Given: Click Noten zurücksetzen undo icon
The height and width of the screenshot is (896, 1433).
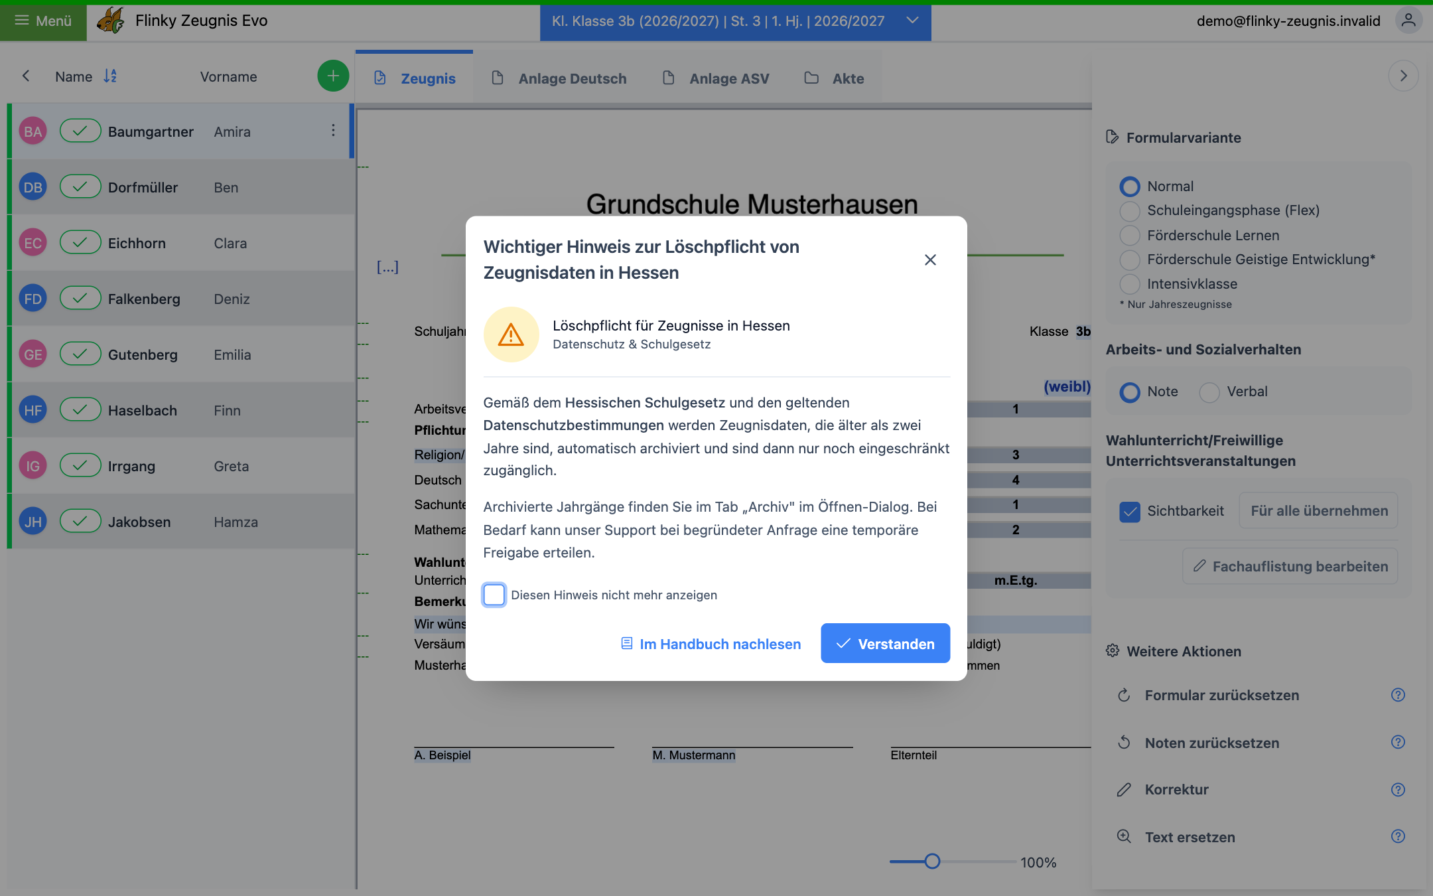Looking at the screenshot, I should 1124,742.
